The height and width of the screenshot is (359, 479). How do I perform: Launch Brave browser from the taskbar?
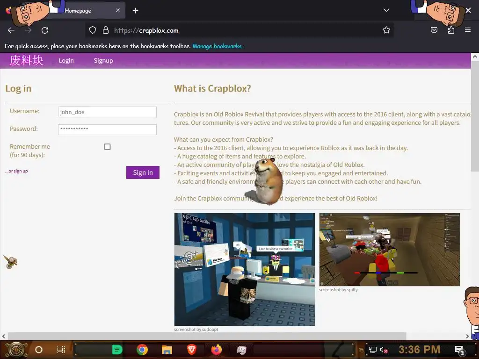[191, 350]
